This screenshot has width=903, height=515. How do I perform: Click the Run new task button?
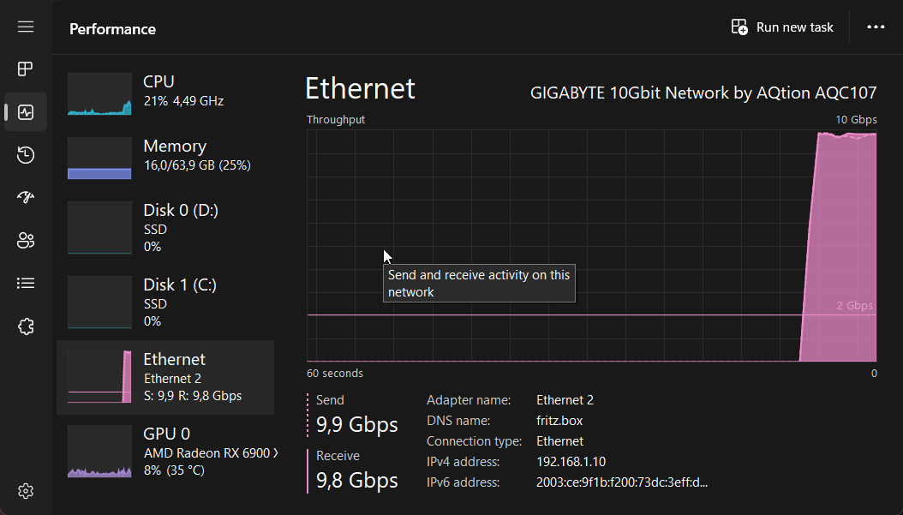click(x=782, y=27)
